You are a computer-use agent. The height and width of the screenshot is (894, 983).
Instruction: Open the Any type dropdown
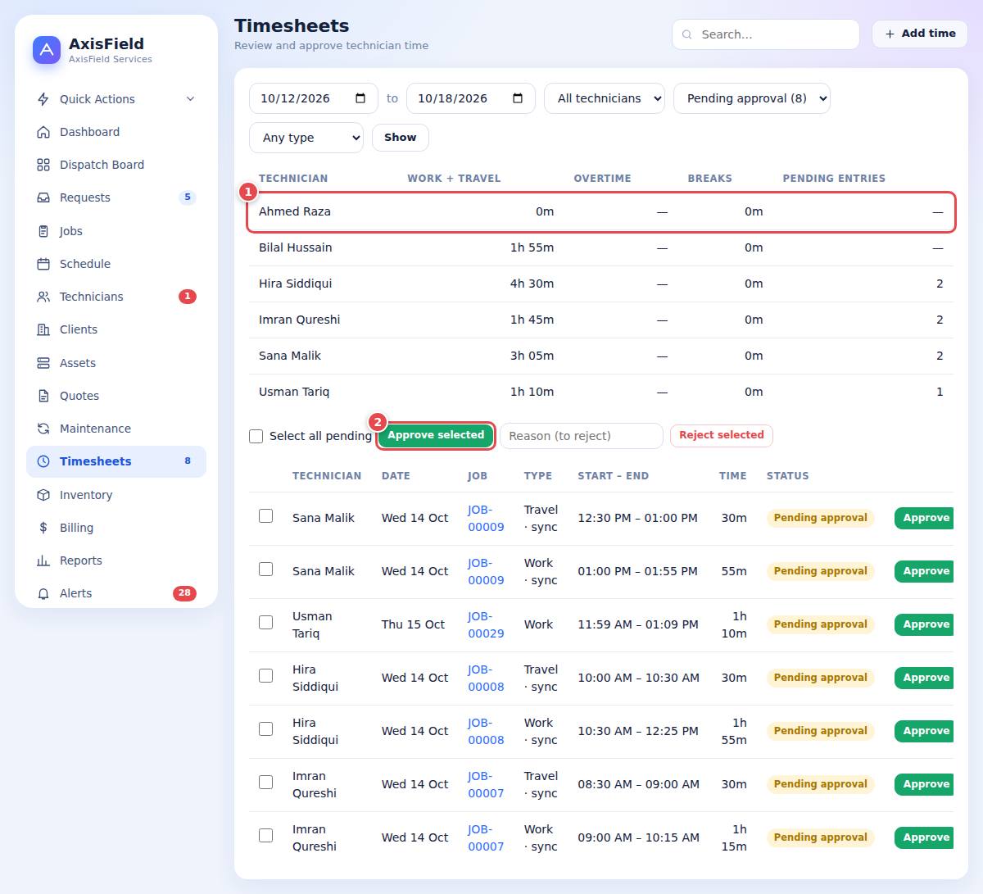tap(306, 138)
